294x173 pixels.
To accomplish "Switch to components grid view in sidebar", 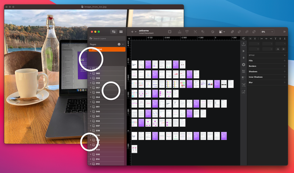I will (121, 32).
